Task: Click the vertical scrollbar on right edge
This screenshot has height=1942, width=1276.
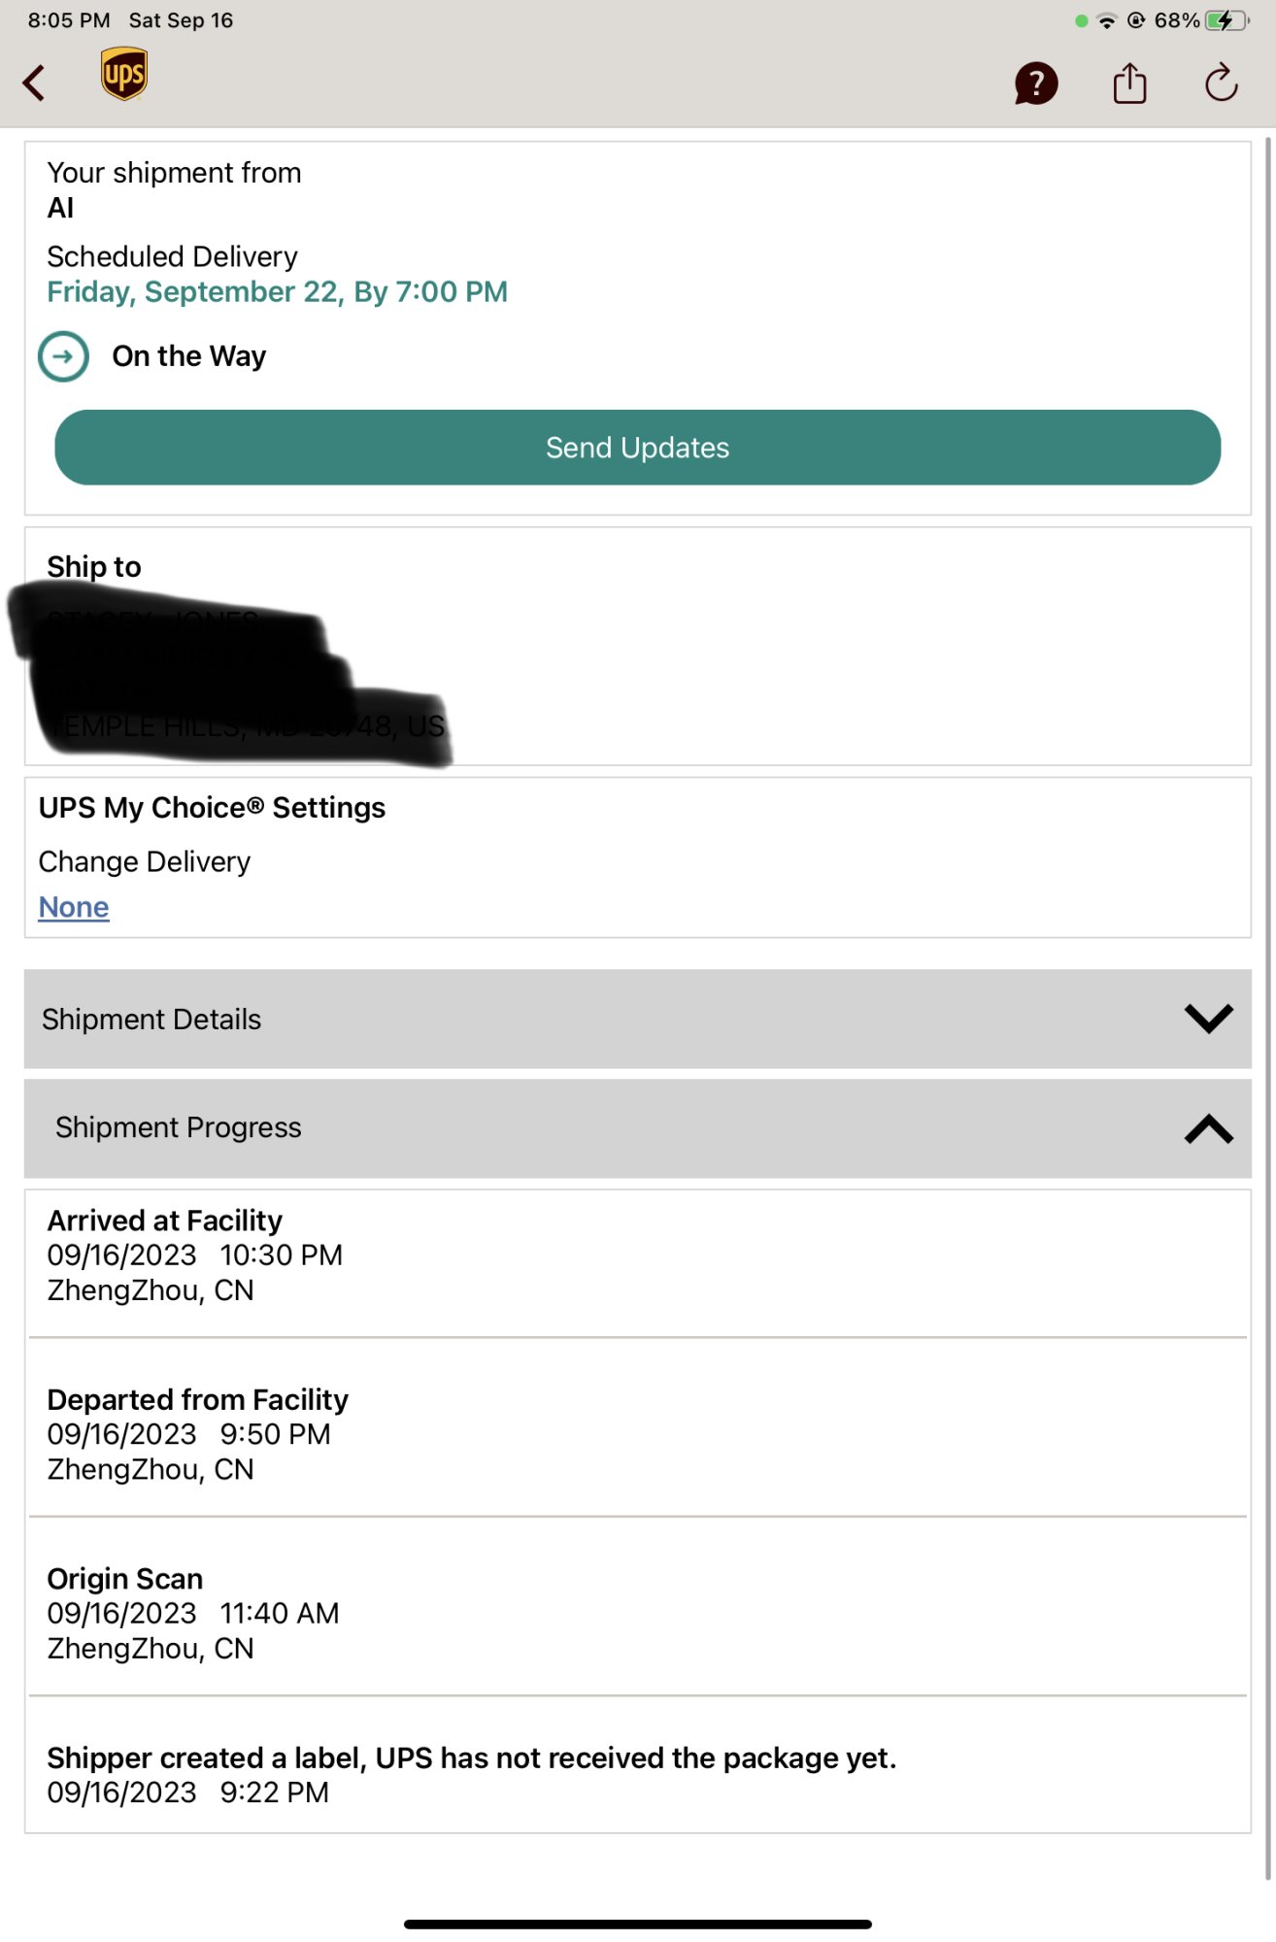Action: 1268,1010
